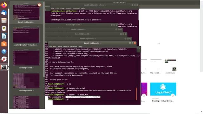The width and height of the screenshot is (203, 114).
Task: Minimize the bandit10@bandit terminal window
Action: pyautogui.click(x=130, y=43)
